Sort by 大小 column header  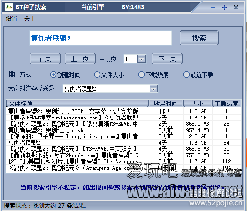198,104
